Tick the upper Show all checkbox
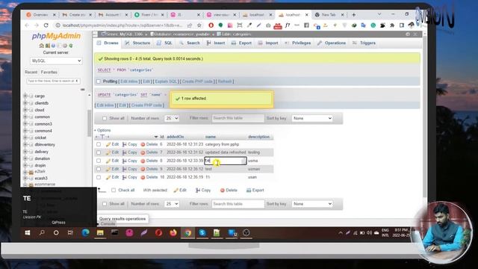 point(105,118)
